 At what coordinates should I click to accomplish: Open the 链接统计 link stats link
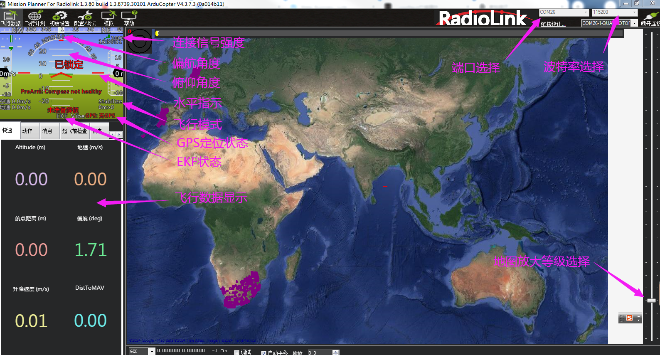click(553, 24)
